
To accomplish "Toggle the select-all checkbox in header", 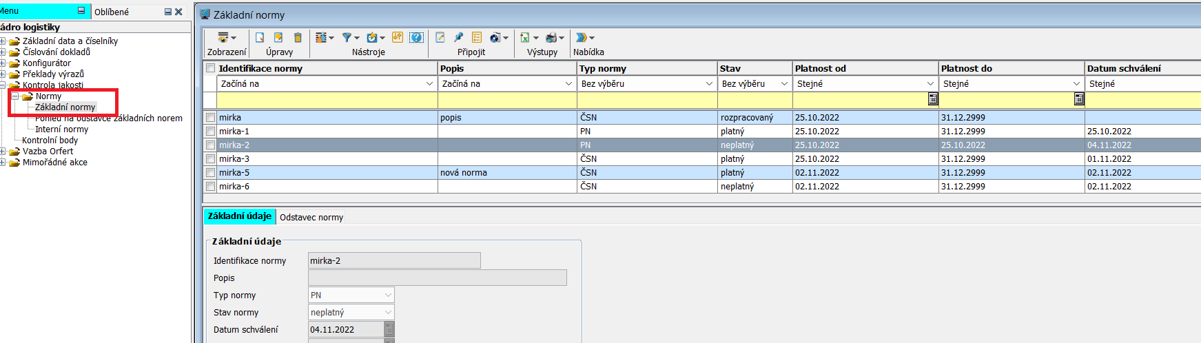I will (211, 68).
